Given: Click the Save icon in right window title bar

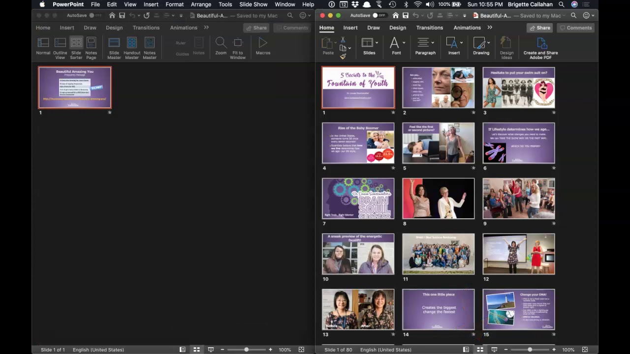Looking at the screenshot, I should (405, 15).
